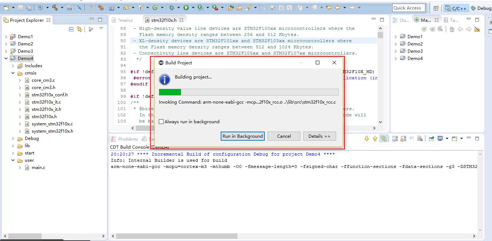The image size is (492, 241).
Task: Click the Build hammer icon
Action: [55, 8]
